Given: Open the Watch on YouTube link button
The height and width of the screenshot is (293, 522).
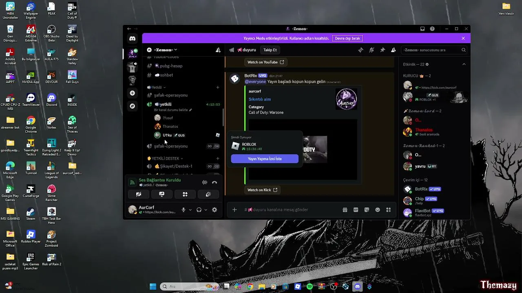Looking at the screenshot, I should (x=265, y=62).
